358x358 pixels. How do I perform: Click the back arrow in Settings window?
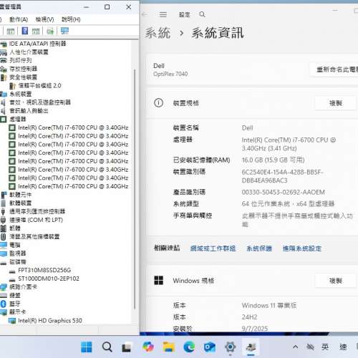145,14
